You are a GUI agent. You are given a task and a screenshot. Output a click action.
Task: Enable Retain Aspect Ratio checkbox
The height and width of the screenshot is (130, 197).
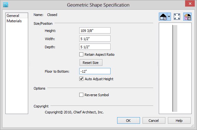[x=81, y=55]
